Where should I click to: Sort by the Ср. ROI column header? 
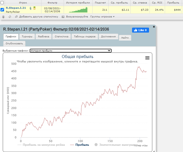(x=157, y=3)
